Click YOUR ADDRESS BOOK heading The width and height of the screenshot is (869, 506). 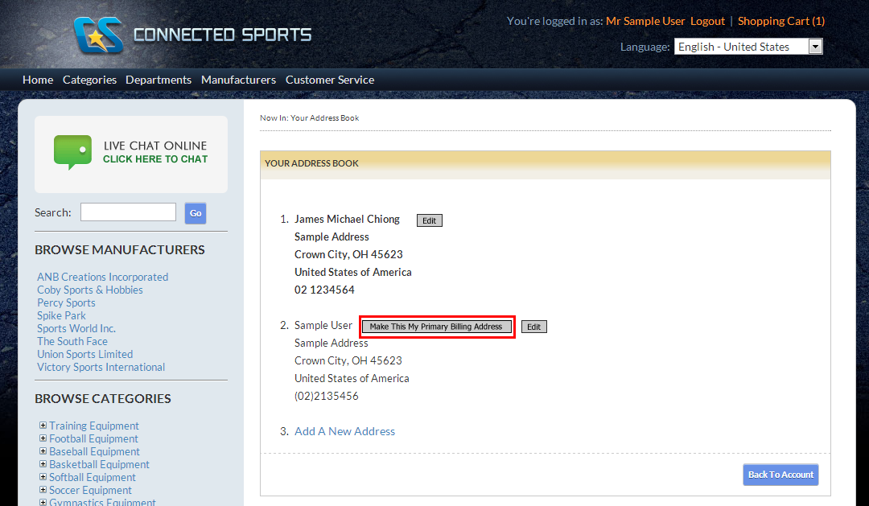[x=311, y=163]
